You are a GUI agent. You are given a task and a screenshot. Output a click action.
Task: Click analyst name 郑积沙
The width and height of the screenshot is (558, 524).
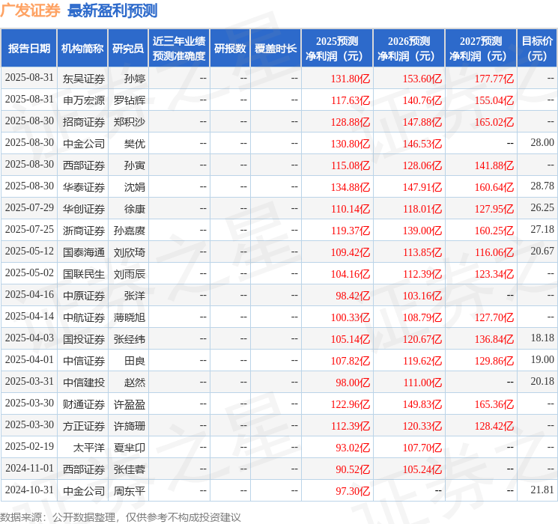coord(130,122)
